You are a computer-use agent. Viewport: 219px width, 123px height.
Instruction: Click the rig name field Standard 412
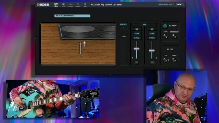pos(72,16)
